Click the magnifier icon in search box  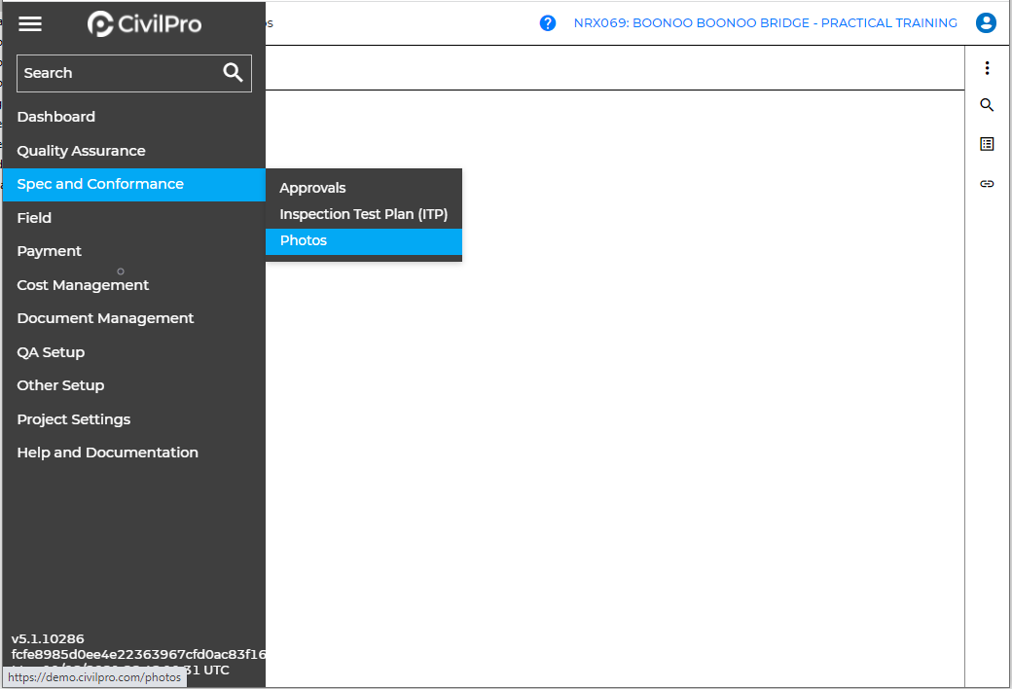(233, 73)
